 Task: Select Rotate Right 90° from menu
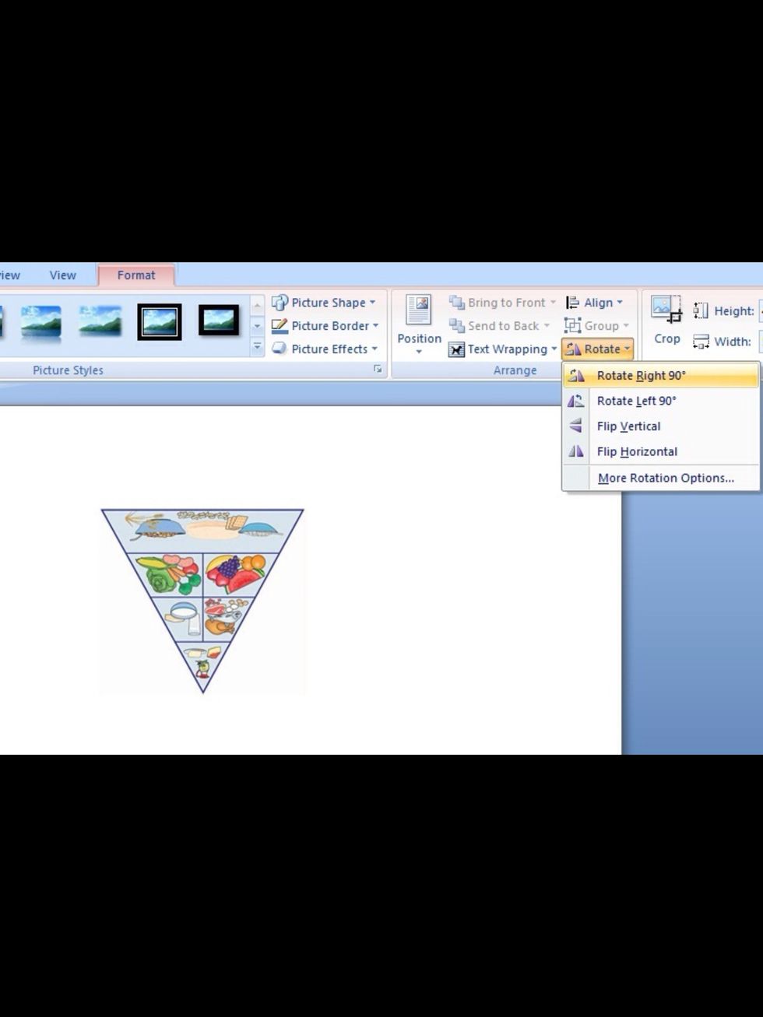[x=641, y=376]
